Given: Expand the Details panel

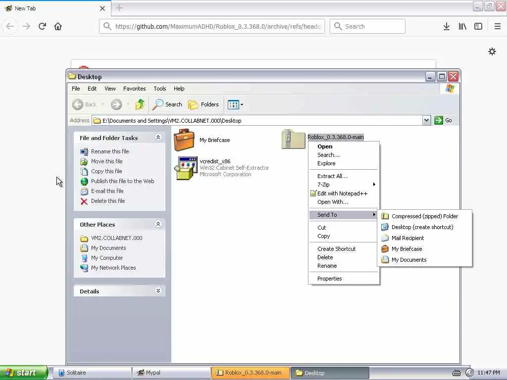Looking at the screenshot, I should tap(158, 291).
